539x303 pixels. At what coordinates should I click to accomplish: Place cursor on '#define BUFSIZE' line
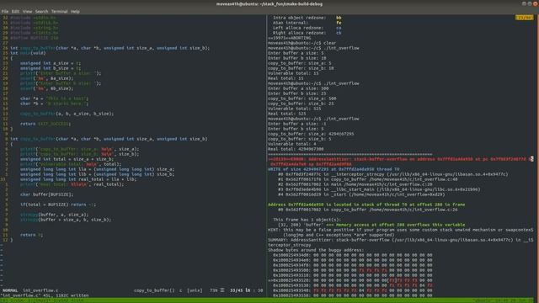click(34, 38)
